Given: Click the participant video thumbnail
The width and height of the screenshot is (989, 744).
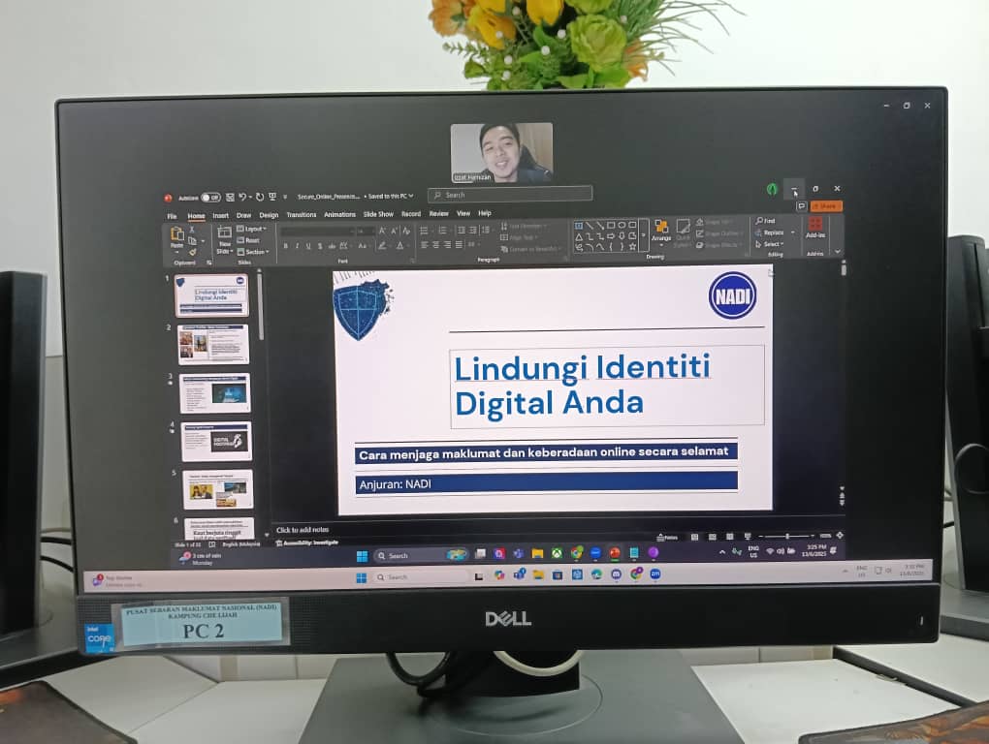Looking at the screenshot, I should point(502,152).
